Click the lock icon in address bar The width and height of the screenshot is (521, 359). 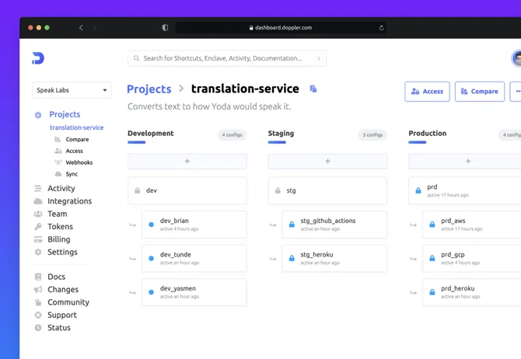(251, 27)
